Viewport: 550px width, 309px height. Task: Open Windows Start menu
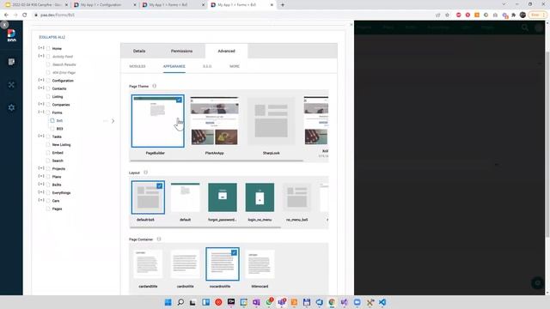168,302
